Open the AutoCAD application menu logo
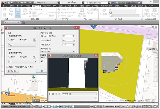This screenshot has height=109, width=160. click(x=3, y=3)
